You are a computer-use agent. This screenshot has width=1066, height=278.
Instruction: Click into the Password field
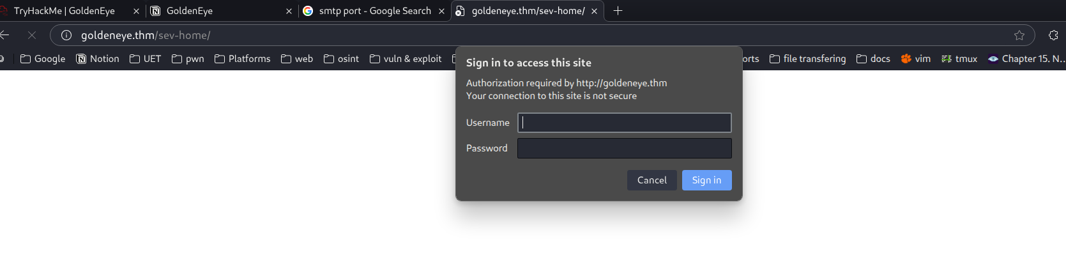click(624, 148)
